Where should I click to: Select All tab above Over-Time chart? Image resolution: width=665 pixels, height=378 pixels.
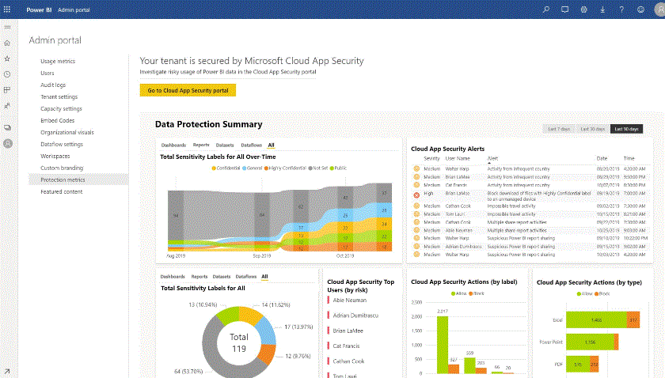coord(271,145)
